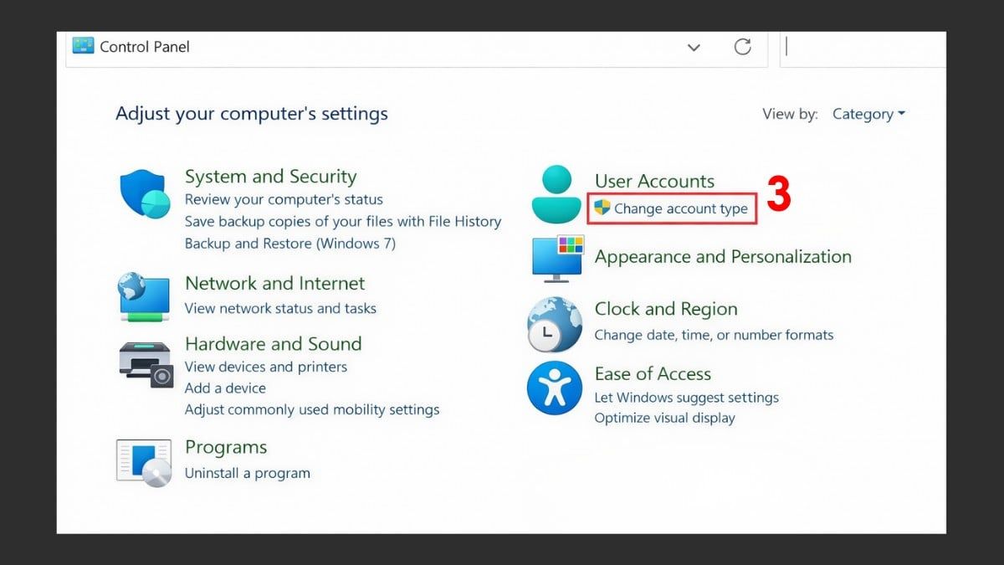Click the Control Panel icon in address bar

click(x=82, y=46)
